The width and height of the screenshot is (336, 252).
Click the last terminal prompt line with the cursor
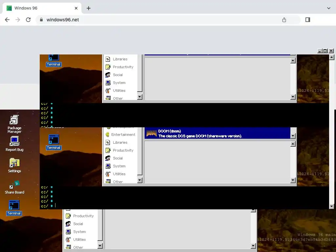[48, 206]
